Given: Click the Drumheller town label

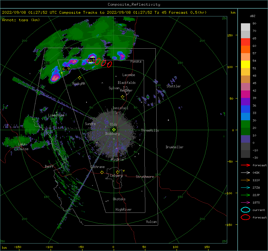Looking at the screenshot, I should pos(174,147).
